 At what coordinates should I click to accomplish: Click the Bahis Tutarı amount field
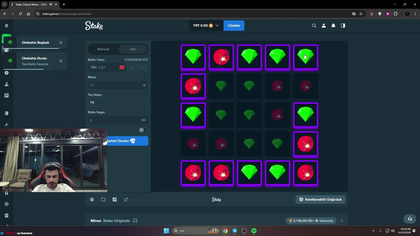107,67
